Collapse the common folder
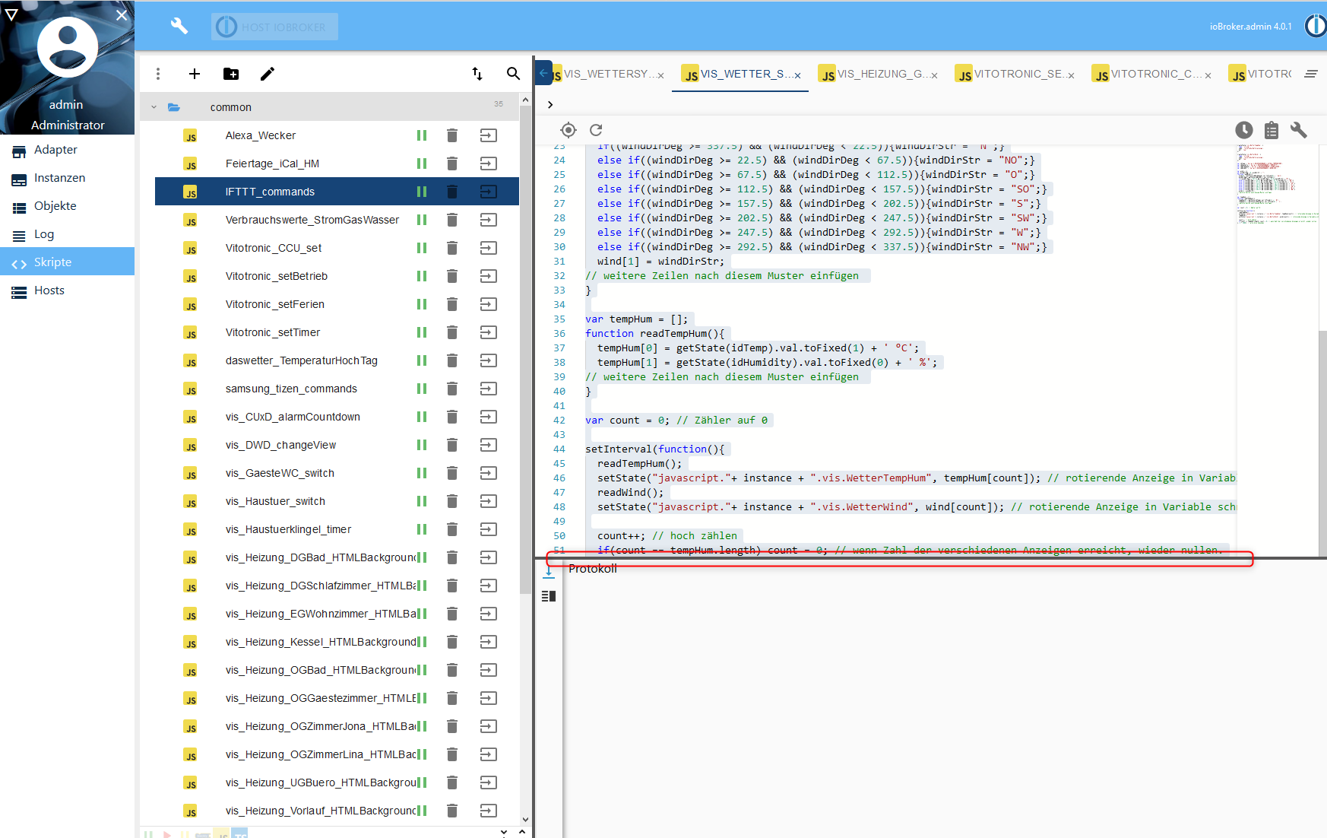Image resolution: width=1327 pixels, height=838 pixels. tap(154, 107)
